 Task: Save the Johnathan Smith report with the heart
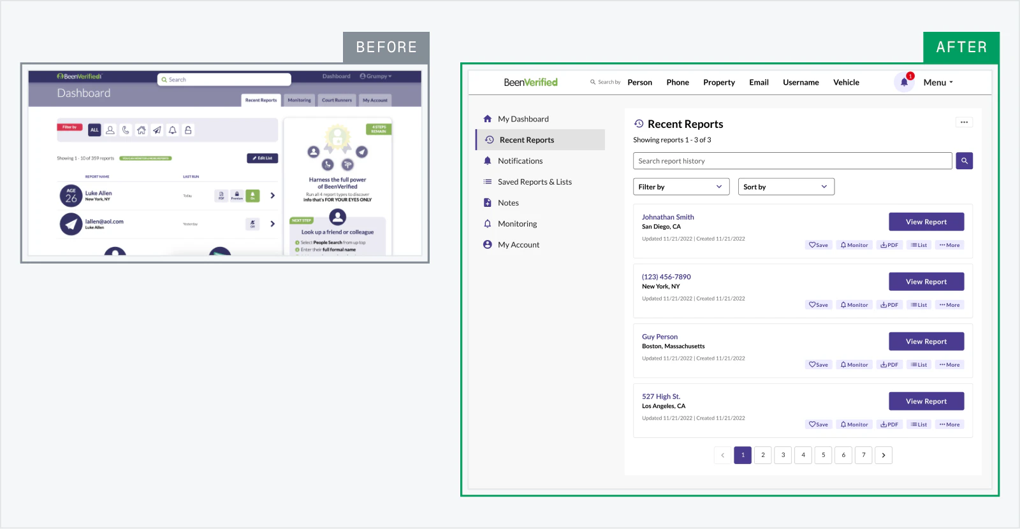(x=819, y=245)
